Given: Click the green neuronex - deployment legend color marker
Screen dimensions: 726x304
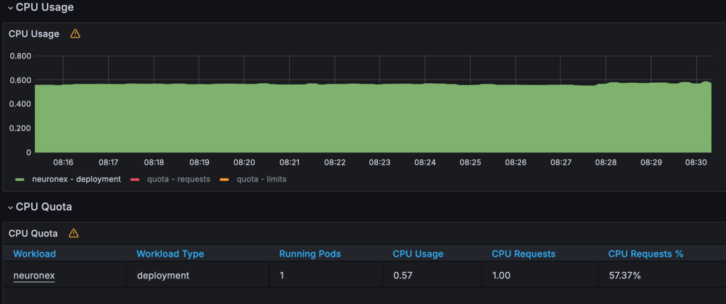Looking at the screenshot, I should (x=20, y=179).
